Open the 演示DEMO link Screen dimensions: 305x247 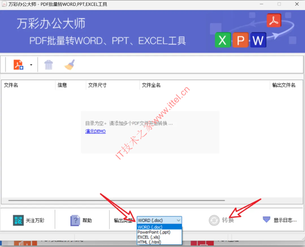95,131
